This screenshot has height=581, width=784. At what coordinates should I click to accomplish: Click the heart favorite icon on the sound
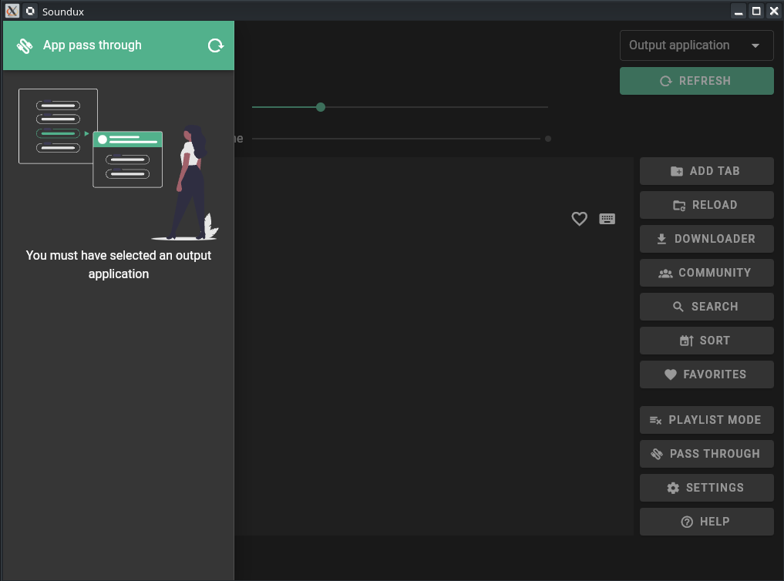(x=579, y=219)
